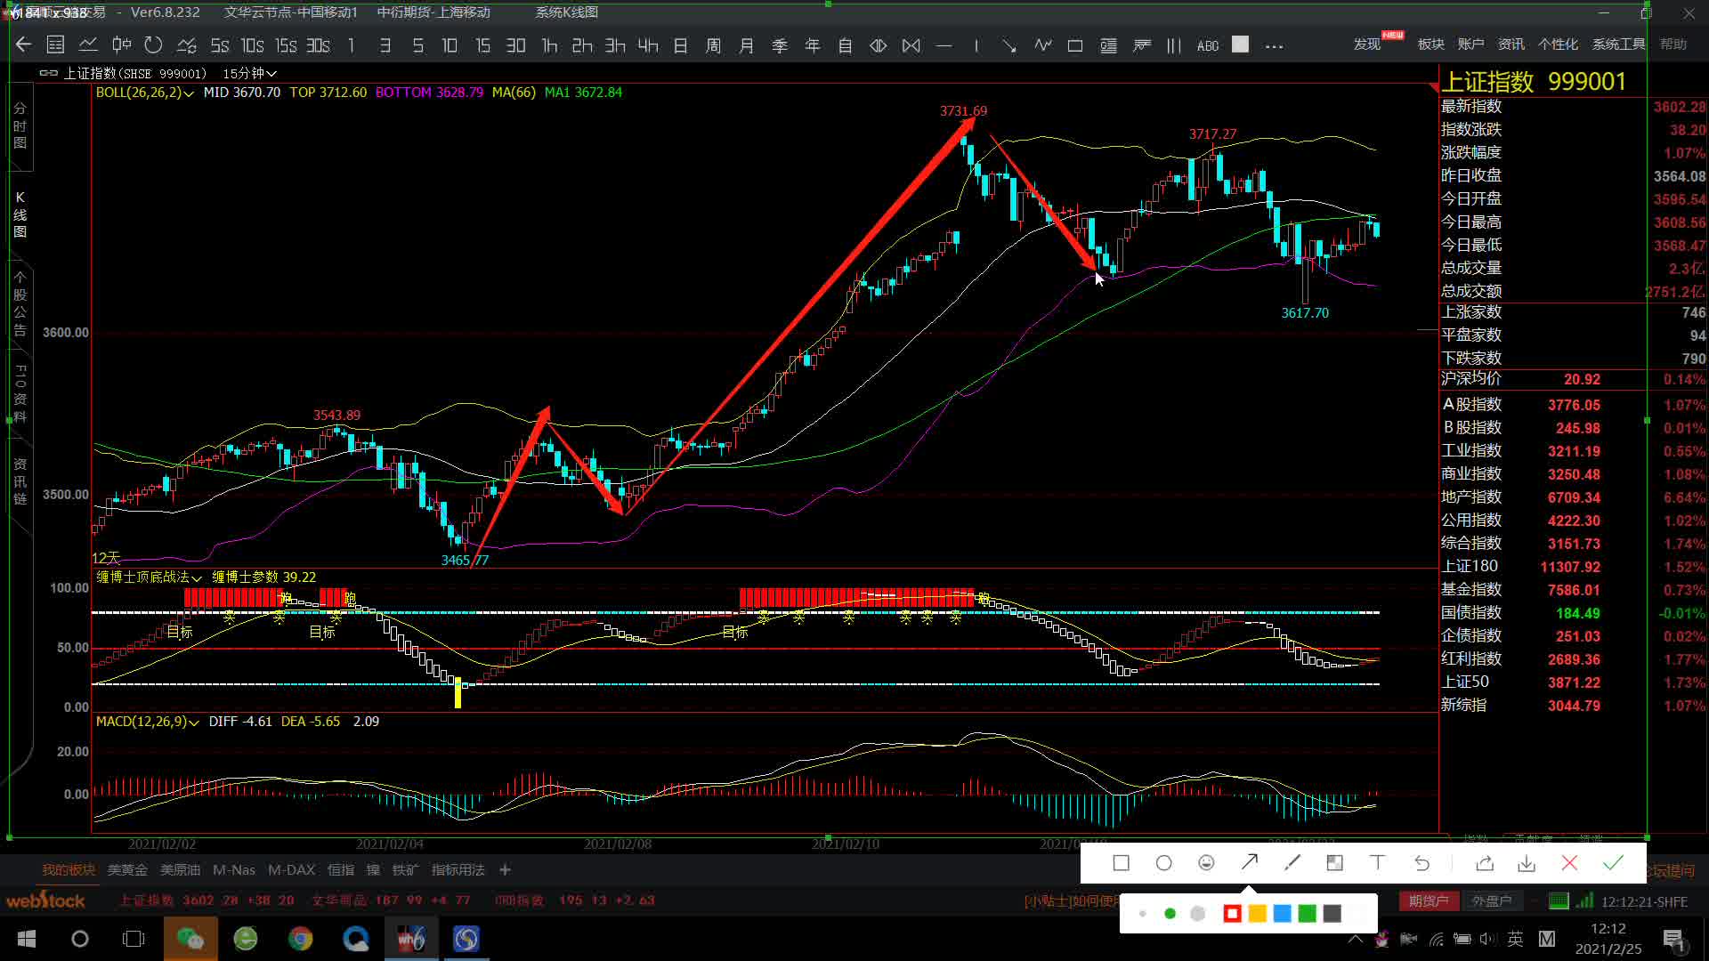Image resolution: width=1709 pixels, height=961 pixels.
Task: Pick the smallest stroke size dot
Action: click(x=1142, y=914)
